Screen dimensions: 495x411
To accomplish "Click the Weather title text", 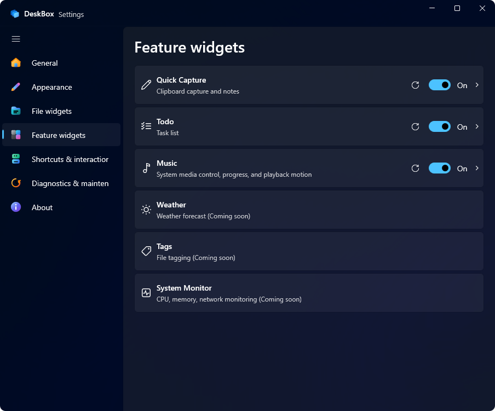I will coord(171,205).
